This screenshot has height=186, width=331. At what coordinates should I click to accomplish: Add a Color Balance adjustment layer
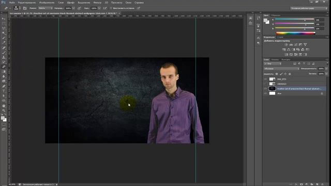(289, 50)
